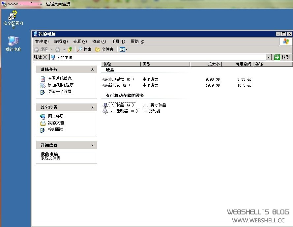Select the DVD 驱动器 (D:) name text

123,111
